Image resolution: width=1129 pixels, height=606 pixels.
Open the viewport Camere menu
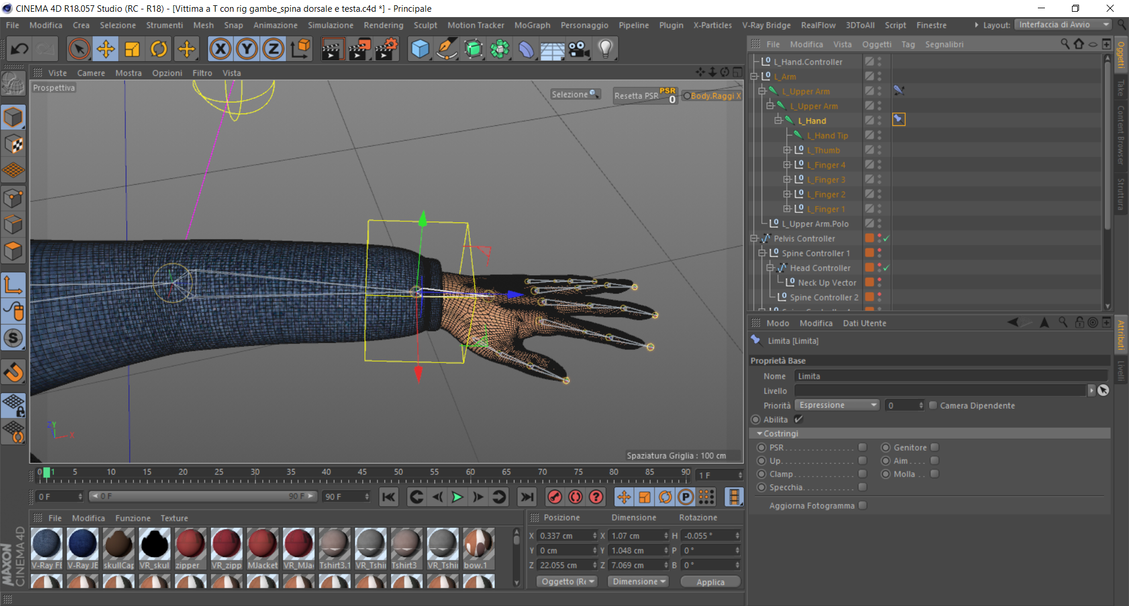[x=91, y=73]
